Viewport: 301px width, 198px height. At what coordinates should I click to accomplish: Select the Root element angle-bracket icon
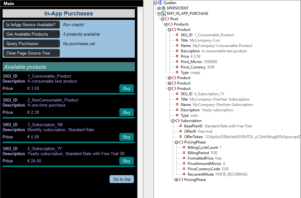[x=167, y=19]
